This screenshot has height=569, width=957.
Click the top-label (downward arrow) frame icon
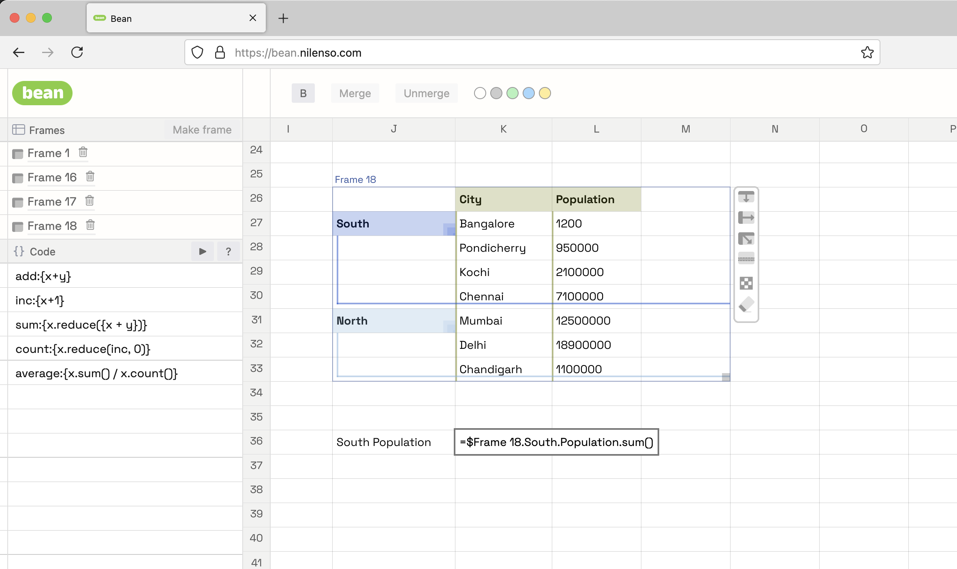(746, 197)
